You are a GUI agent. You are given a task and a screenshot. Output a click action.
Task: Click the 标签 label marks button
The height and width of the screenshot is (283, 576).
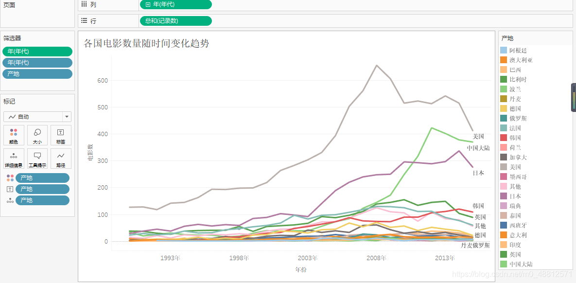click(x=61, y=135)
